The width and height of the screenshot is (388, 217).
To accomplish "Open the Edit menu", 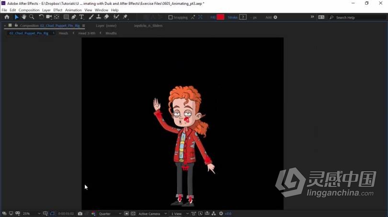I will tap(12, 10).
